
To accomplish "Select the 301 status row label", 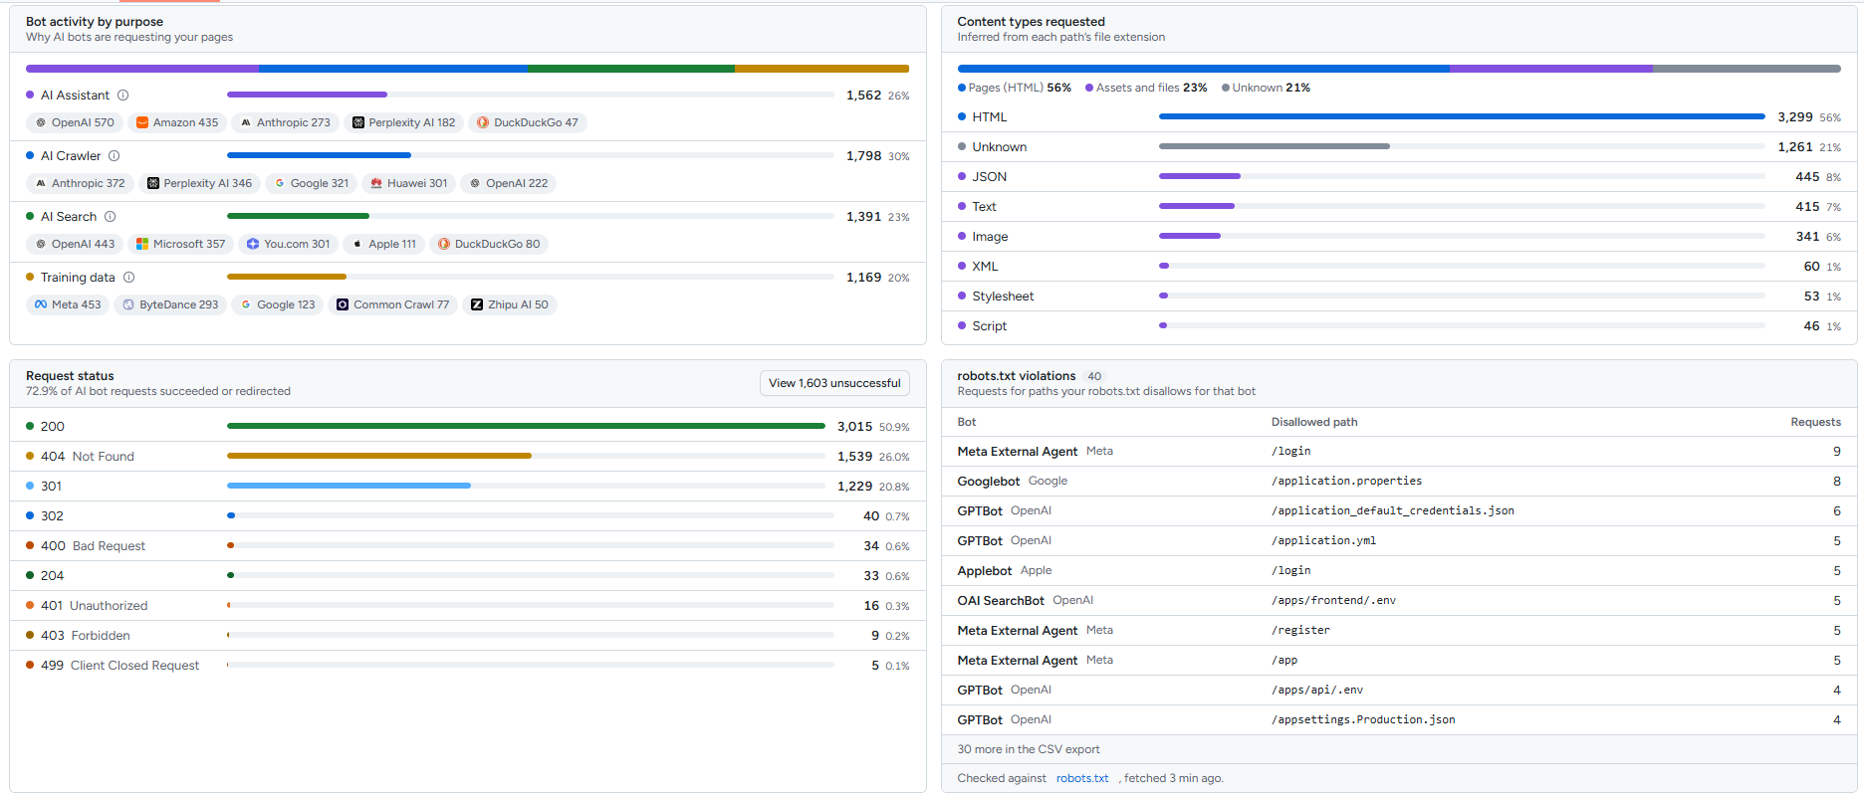I will pos(52,487).
